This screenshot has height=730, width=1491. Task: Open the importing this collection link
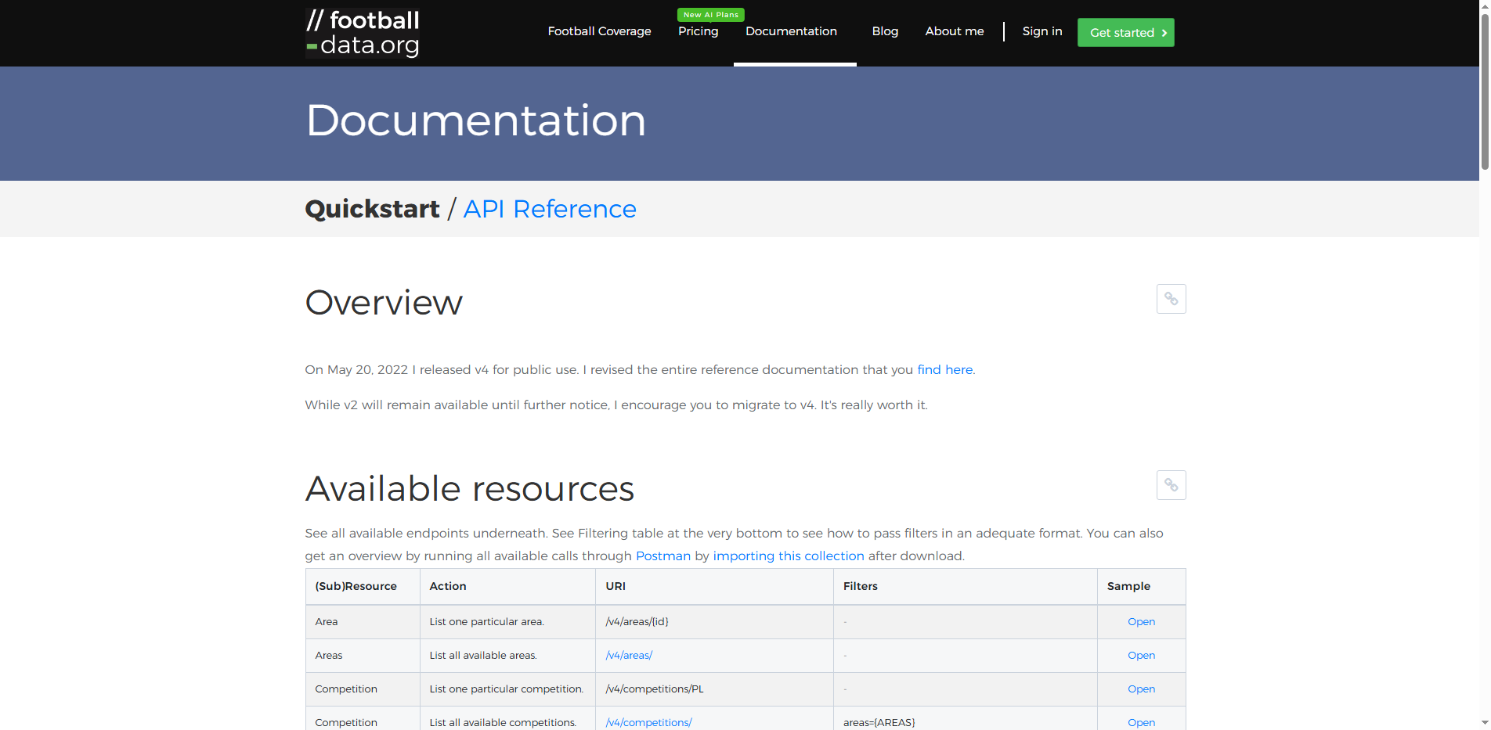pyautogui.click(x=788, y=556)
